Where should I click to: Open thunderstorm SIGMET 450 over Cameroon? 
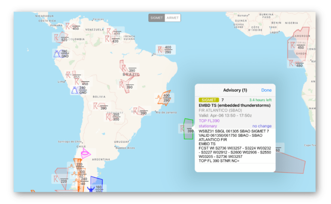(294, 45)
